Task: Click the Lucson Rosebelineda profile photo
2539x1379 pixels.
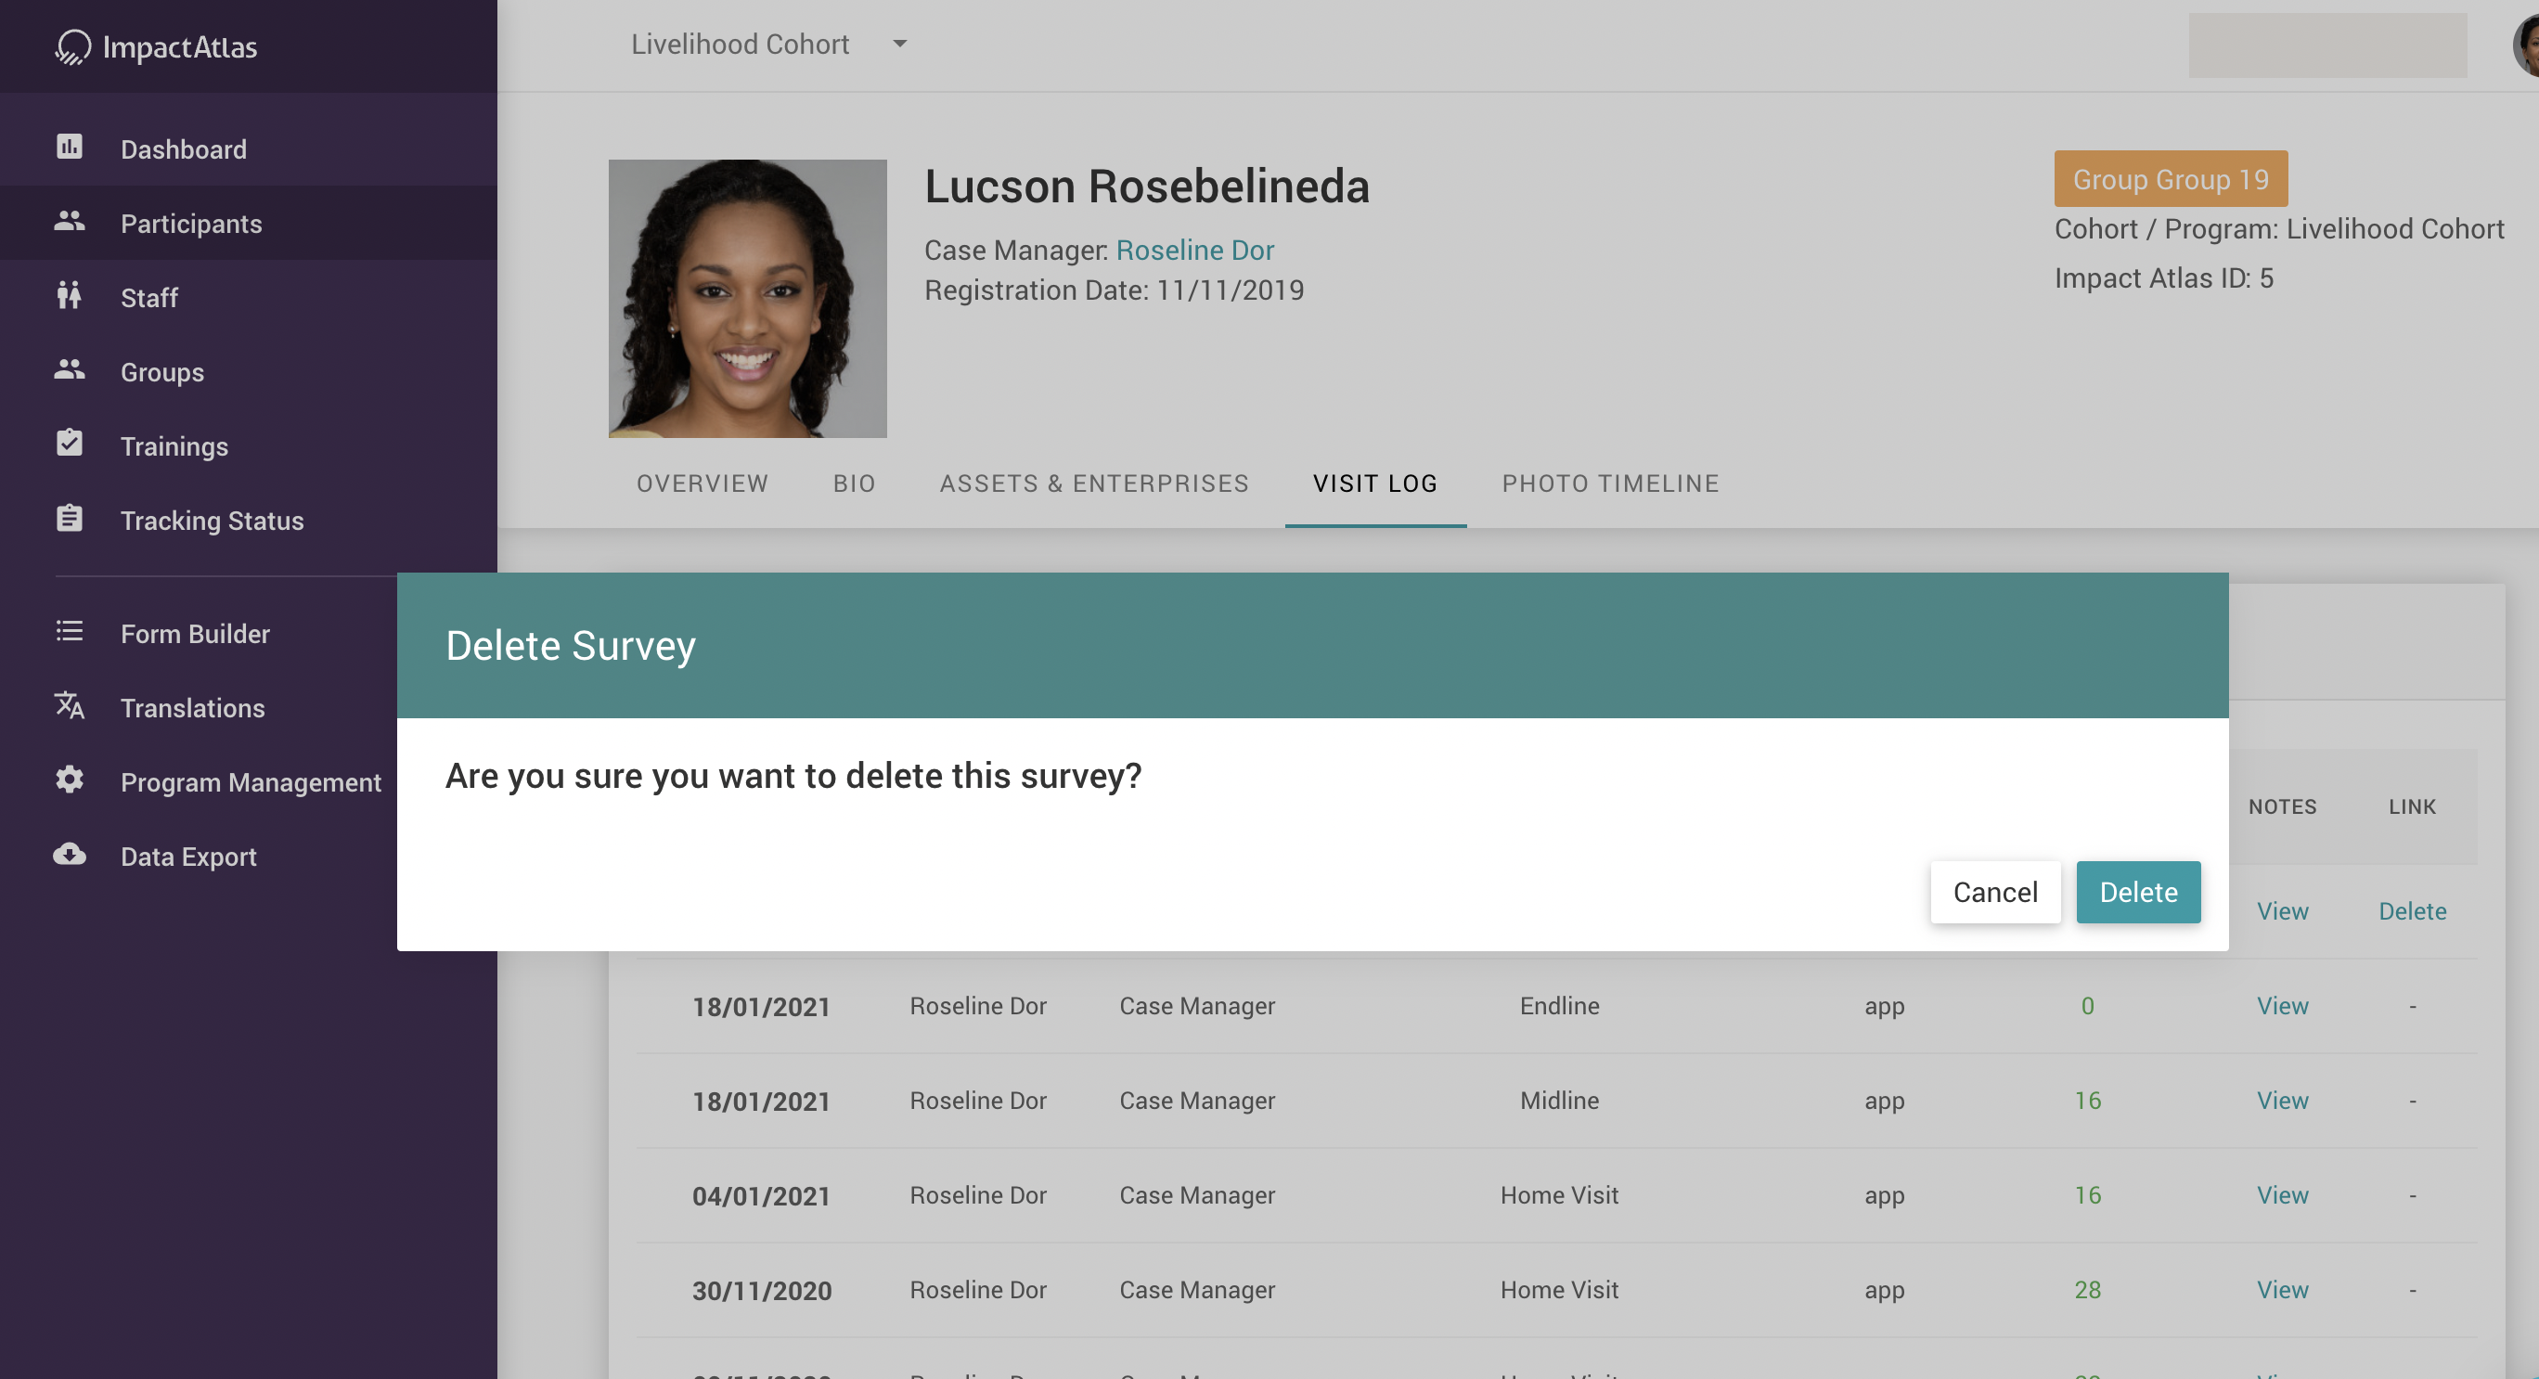Action: pos(747,299)
